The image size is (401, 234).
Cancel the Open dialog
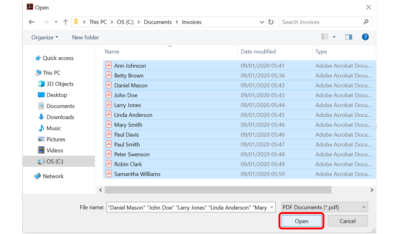click(x=347, y=221)
